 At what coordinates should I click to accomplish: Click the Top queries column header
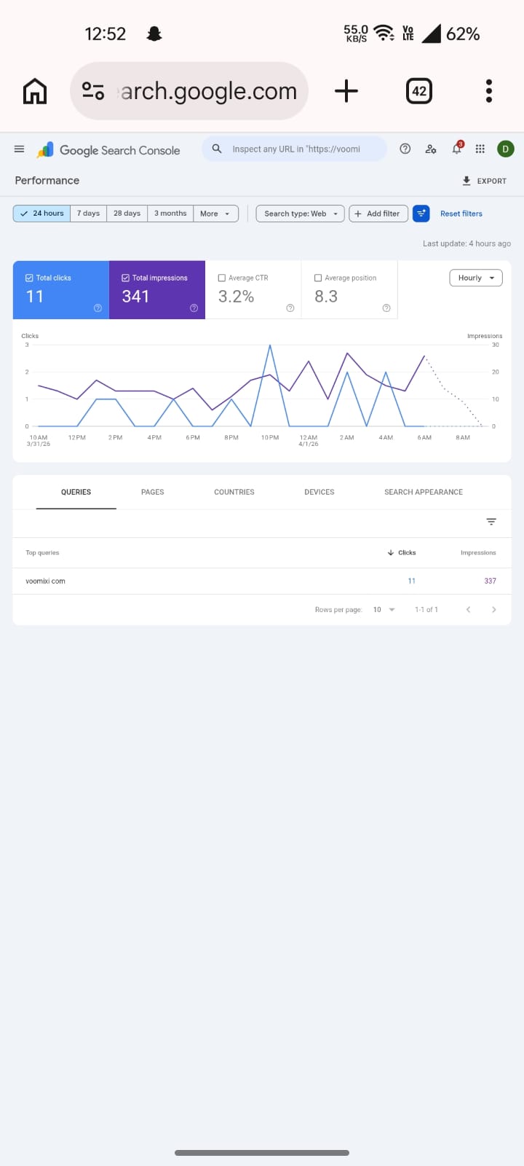[42, 552]
